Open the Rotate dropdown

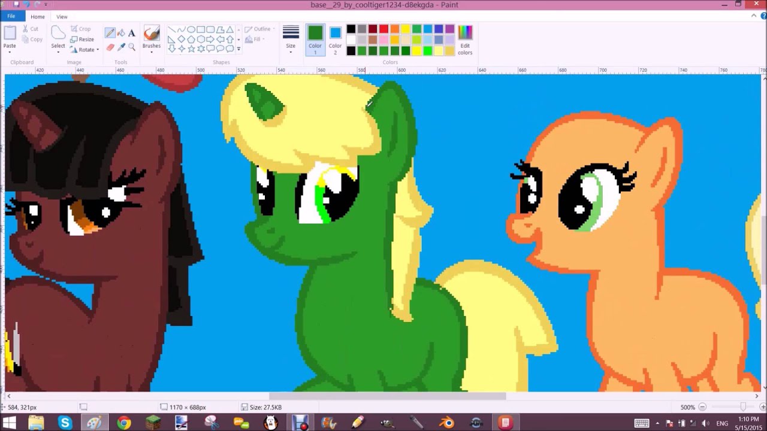tap(84, 50)
